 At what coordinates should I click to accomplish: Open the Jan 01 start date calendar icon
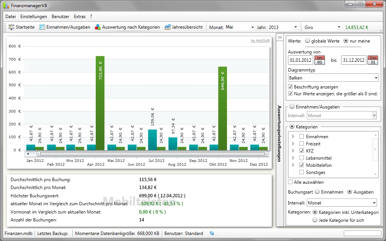point(320,60)
